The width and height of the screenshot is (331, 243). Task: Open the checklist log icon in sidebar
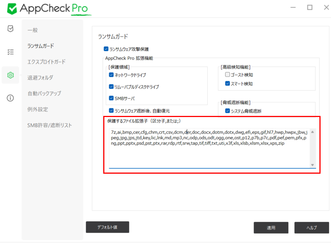tap(10, 52)
